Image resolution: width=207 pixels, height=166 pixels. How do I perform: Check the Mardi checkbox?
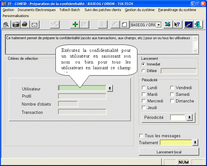click(144, 94)
